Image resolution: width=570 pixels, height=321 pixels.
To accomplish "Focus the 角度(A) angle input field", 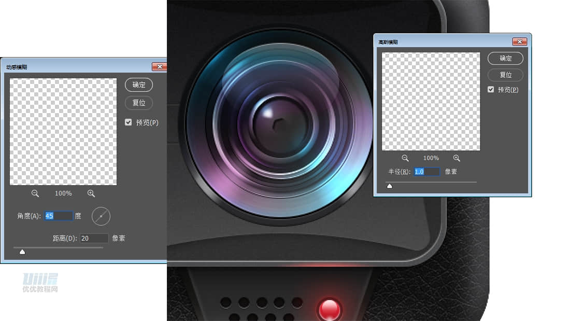I will tap(58, 216).
